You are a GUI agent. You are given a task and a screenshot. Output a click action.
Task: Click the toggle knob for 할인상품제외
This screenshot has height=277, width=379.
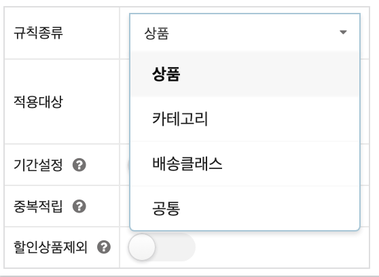pos(142,247)
